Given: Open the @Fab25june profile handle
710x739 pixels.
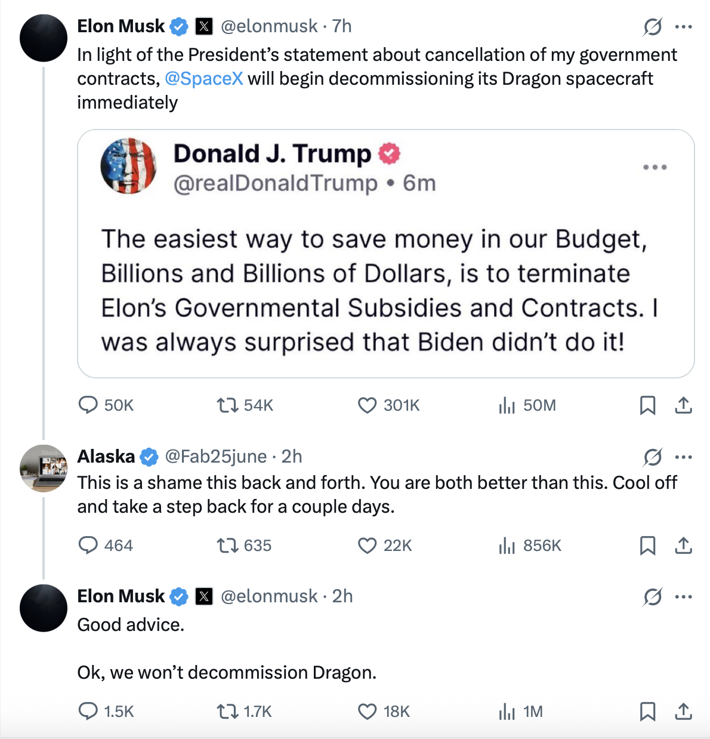Looking at the screenshot, I should (x=215, y=457).
